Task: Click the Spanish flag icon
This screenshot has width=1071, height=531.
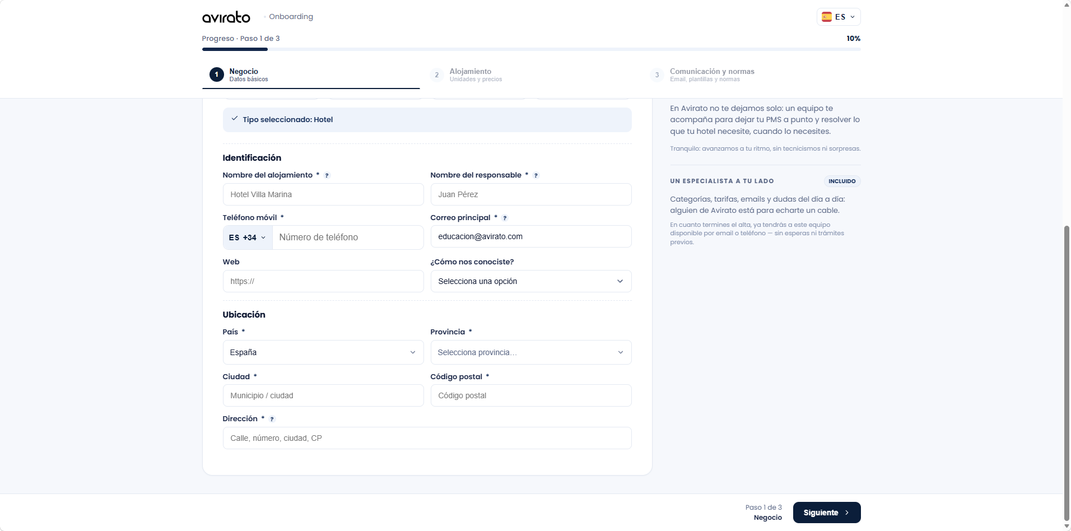Action: (826, 17)
